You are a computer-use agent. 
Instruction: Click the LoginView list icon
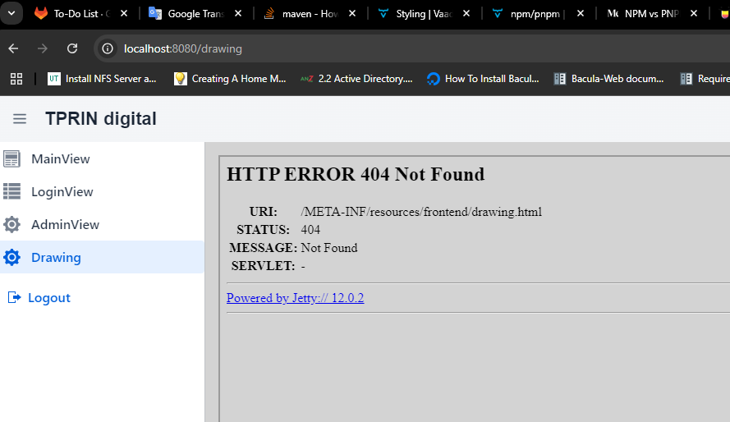pyautogui.click(x=12, y=192)
